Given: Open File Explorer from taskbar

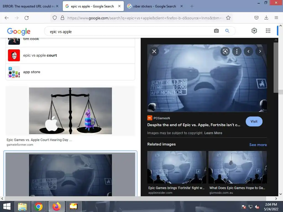Looking at the screenshot, I should (x=22, y=206).
